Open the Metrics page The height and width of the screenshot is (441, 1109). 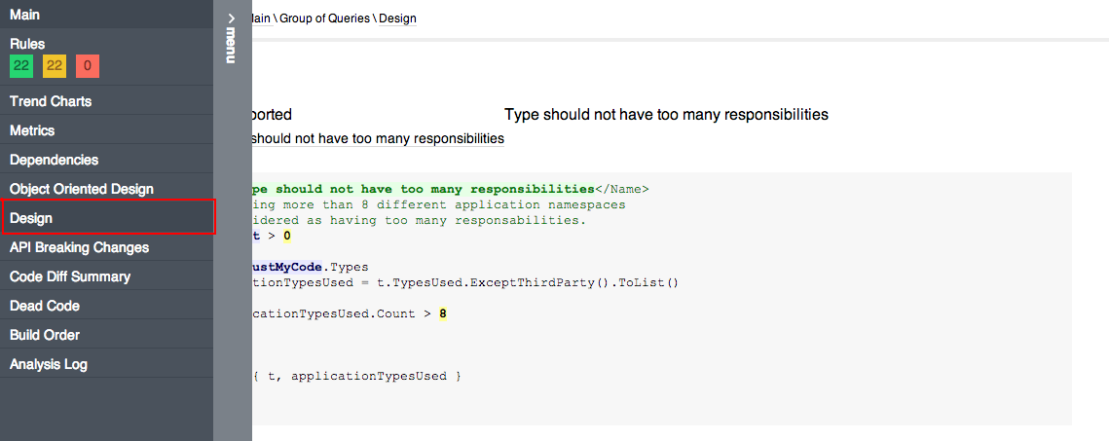tap(107, 130)
